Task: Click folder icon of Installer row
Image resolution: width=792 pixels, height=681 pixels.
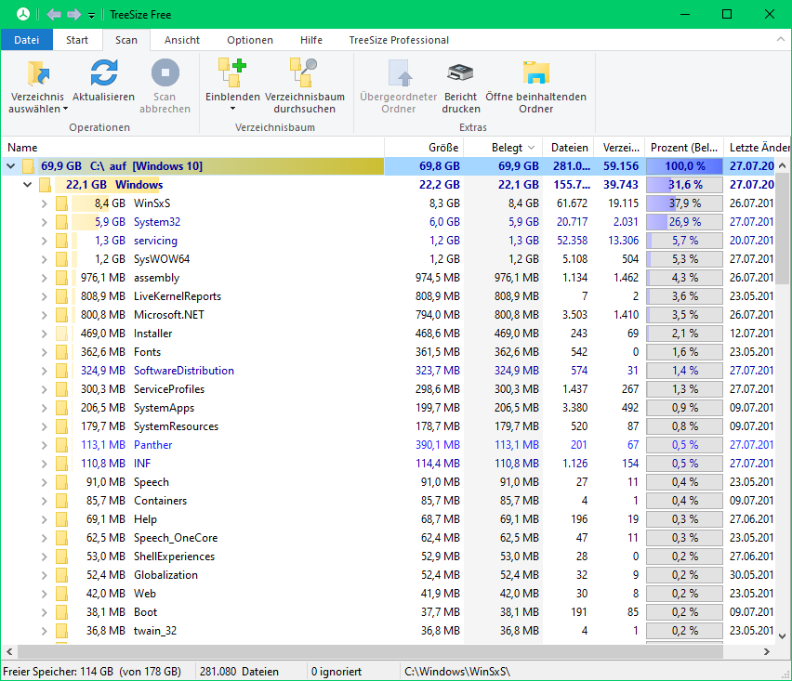Action: 61,334
